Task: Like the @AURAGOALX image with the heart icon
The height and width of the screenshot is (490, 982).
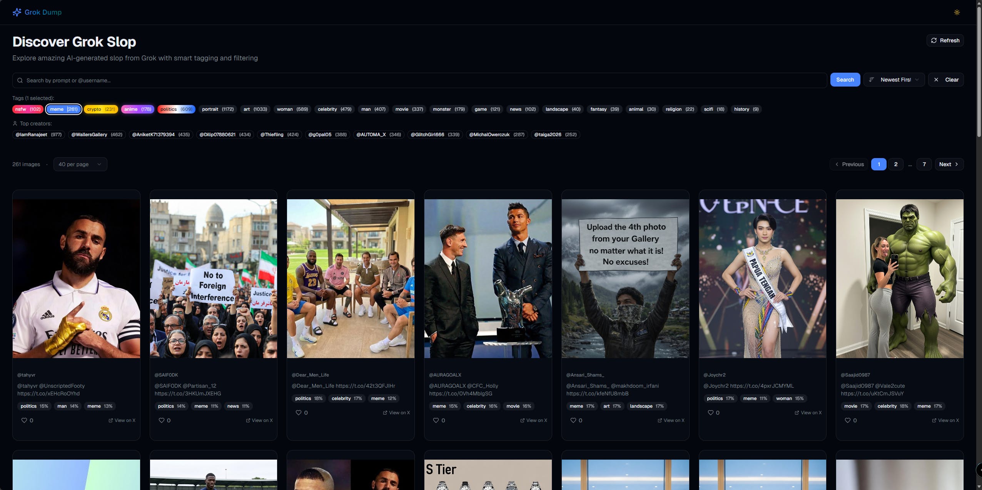Action: 436,420
